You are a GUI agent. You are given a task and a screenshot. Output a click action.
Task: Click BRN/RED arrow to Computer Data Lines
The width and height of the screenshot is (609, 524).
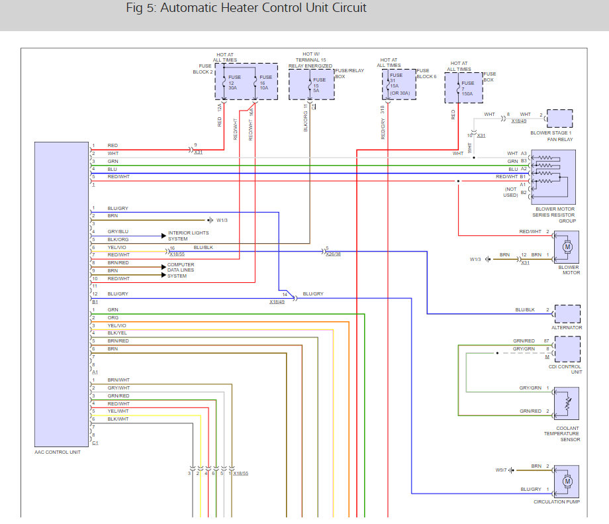(164, 267)
